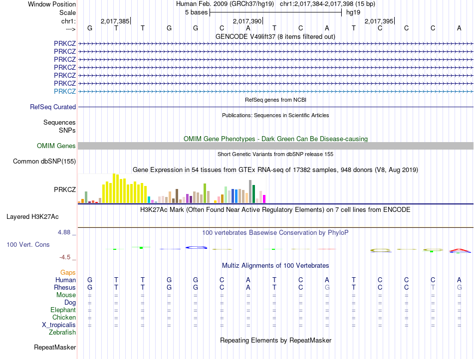
Task: Open the Common dbSNP(155) track label
Action: 44,162
